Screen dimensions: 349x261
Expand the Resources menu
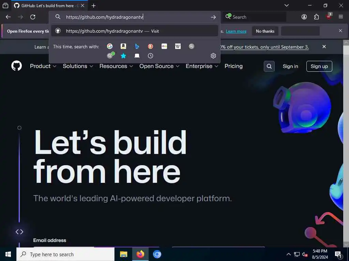click(116, 66)
